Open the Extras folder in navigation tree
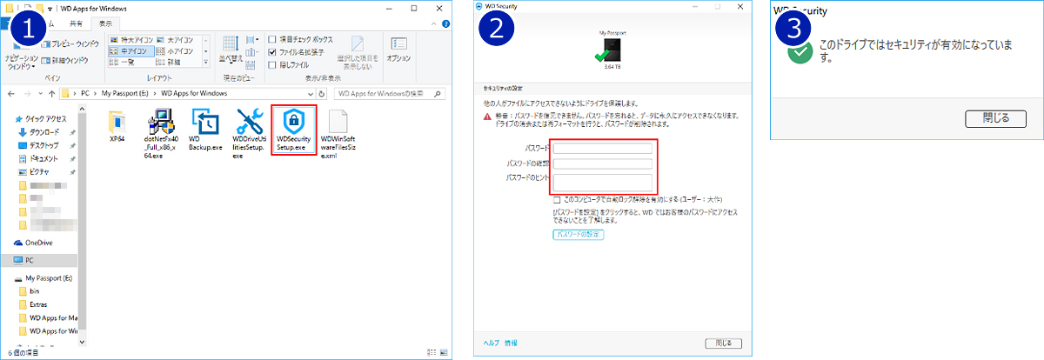 point(33,304)
